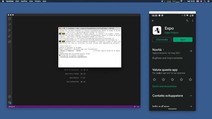
Task: Open Spotlight search in the menu bar
Action: (x=205, y=1)
